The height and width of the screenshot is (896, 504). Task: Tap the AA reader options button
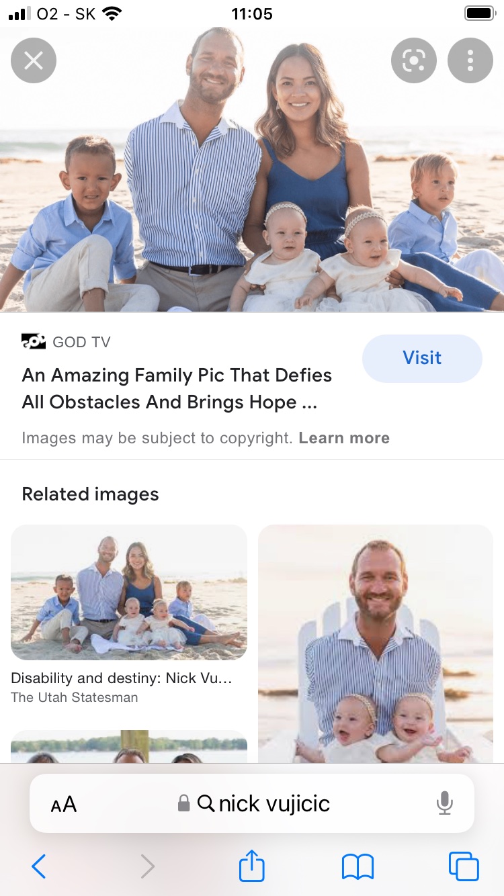pos(64,804)
